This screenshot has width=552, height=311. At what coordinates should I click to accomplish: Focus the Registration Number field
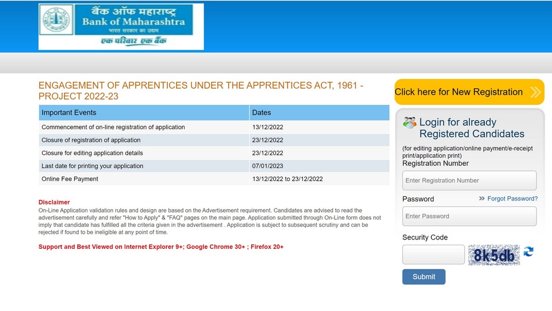[469, 180]
